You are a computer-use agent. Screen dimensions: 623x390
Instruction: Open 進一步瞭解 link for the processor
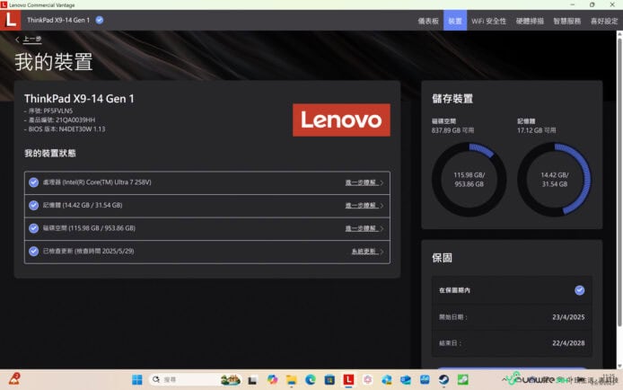coord(360,182)
